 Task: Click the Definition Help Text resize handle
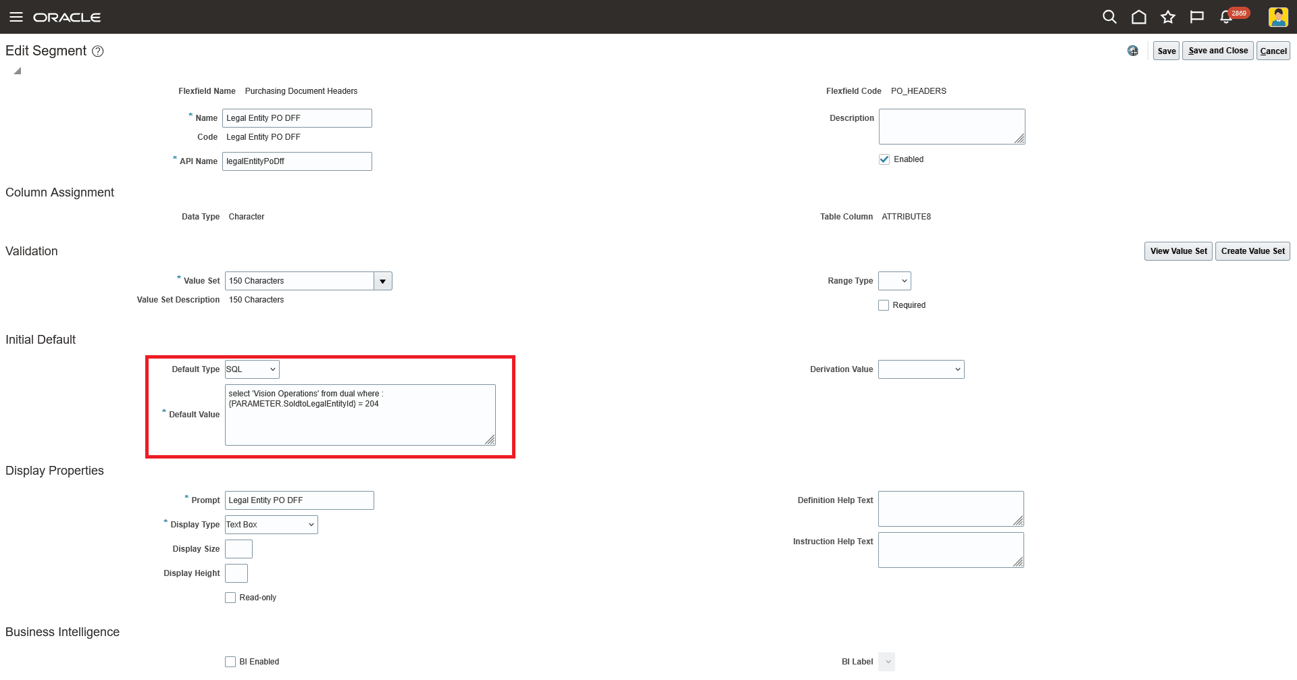pyautogui.click(x=1019, y=521)
